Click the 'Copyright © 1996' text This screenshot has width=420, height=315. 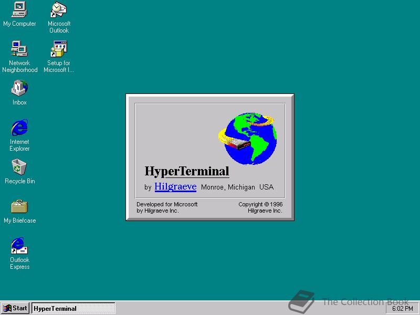260,204
